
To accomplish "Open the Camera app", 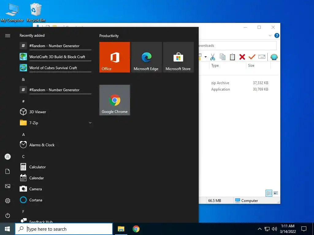I will coord(56,189).
